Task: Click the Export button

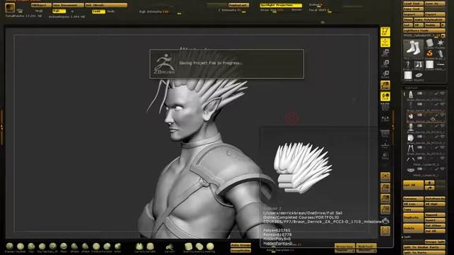Action: pyautogui.click(x=435, y=14)
